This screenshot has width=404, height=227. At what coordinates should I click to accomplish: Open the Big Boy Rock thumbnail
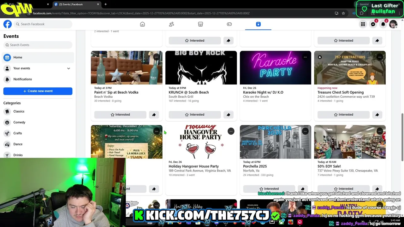[x=201, y=68]
